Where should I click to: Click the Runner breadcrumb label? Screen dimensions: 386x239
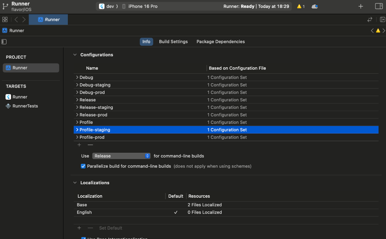[17, 31]
